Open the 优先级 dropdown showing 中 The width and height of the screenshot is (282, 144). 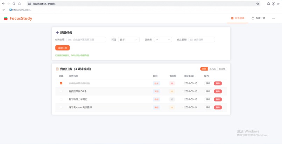[163, 40]
